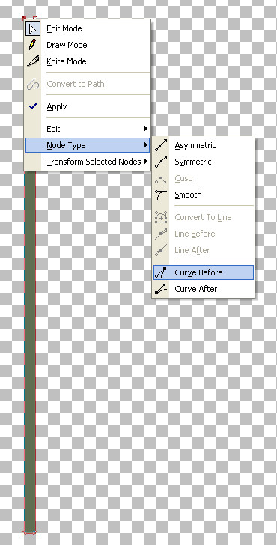Click the Line Before icon

coord(161,234)
